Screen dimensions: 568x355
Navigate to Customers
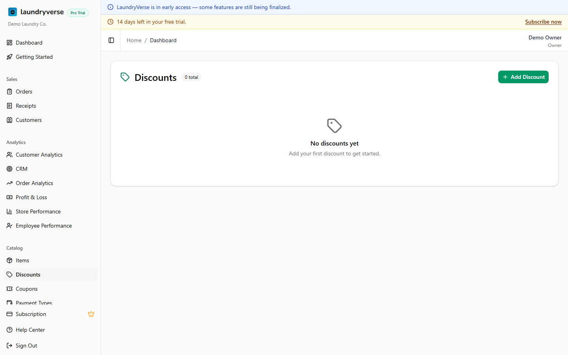click(x=50, y=120)
